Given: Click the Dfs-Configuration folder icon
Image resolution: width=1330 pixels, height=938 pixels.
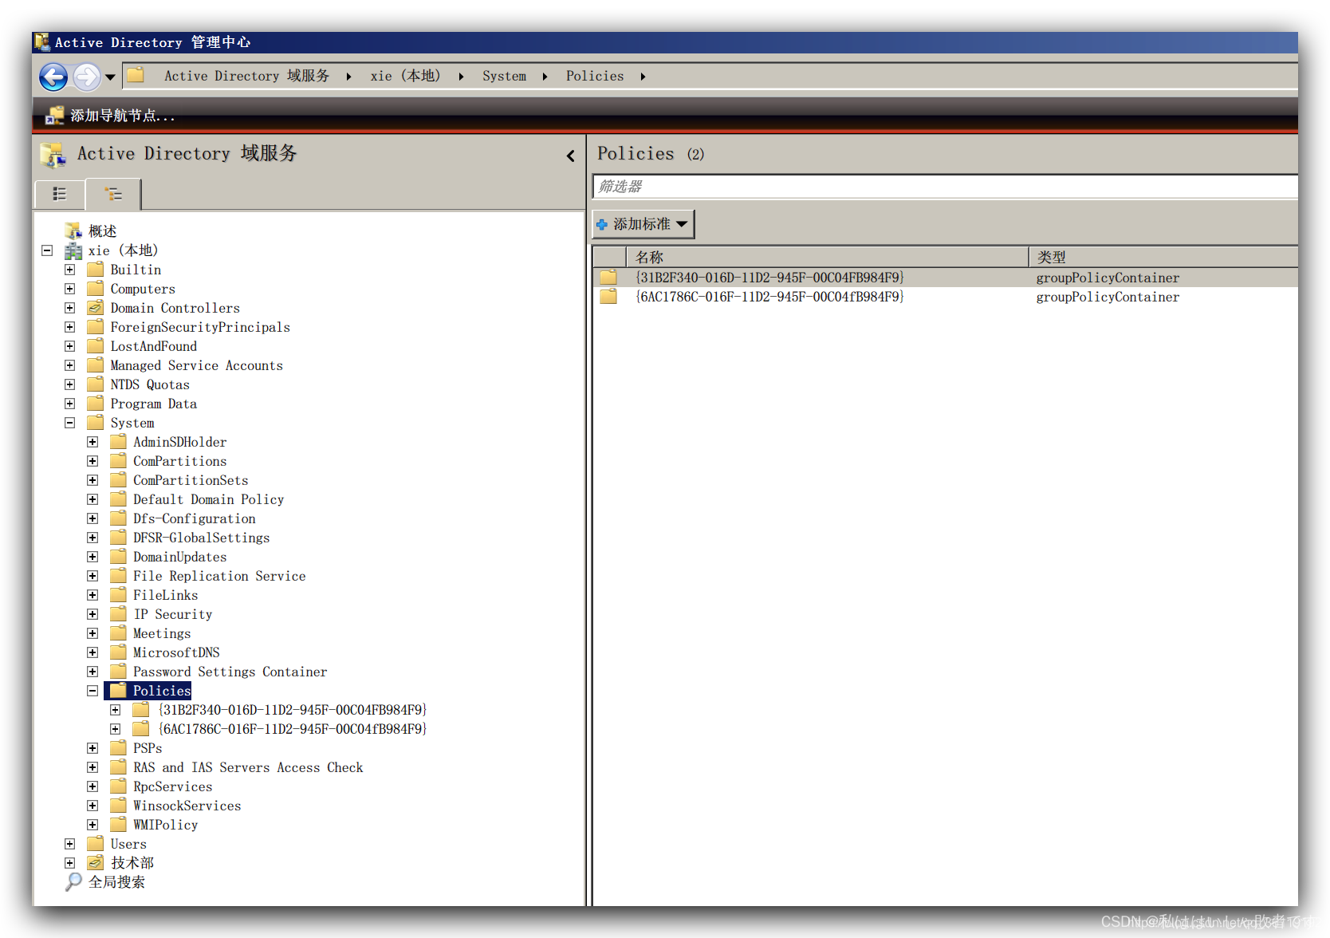Looking at the screenshot, I should point(119,518).
